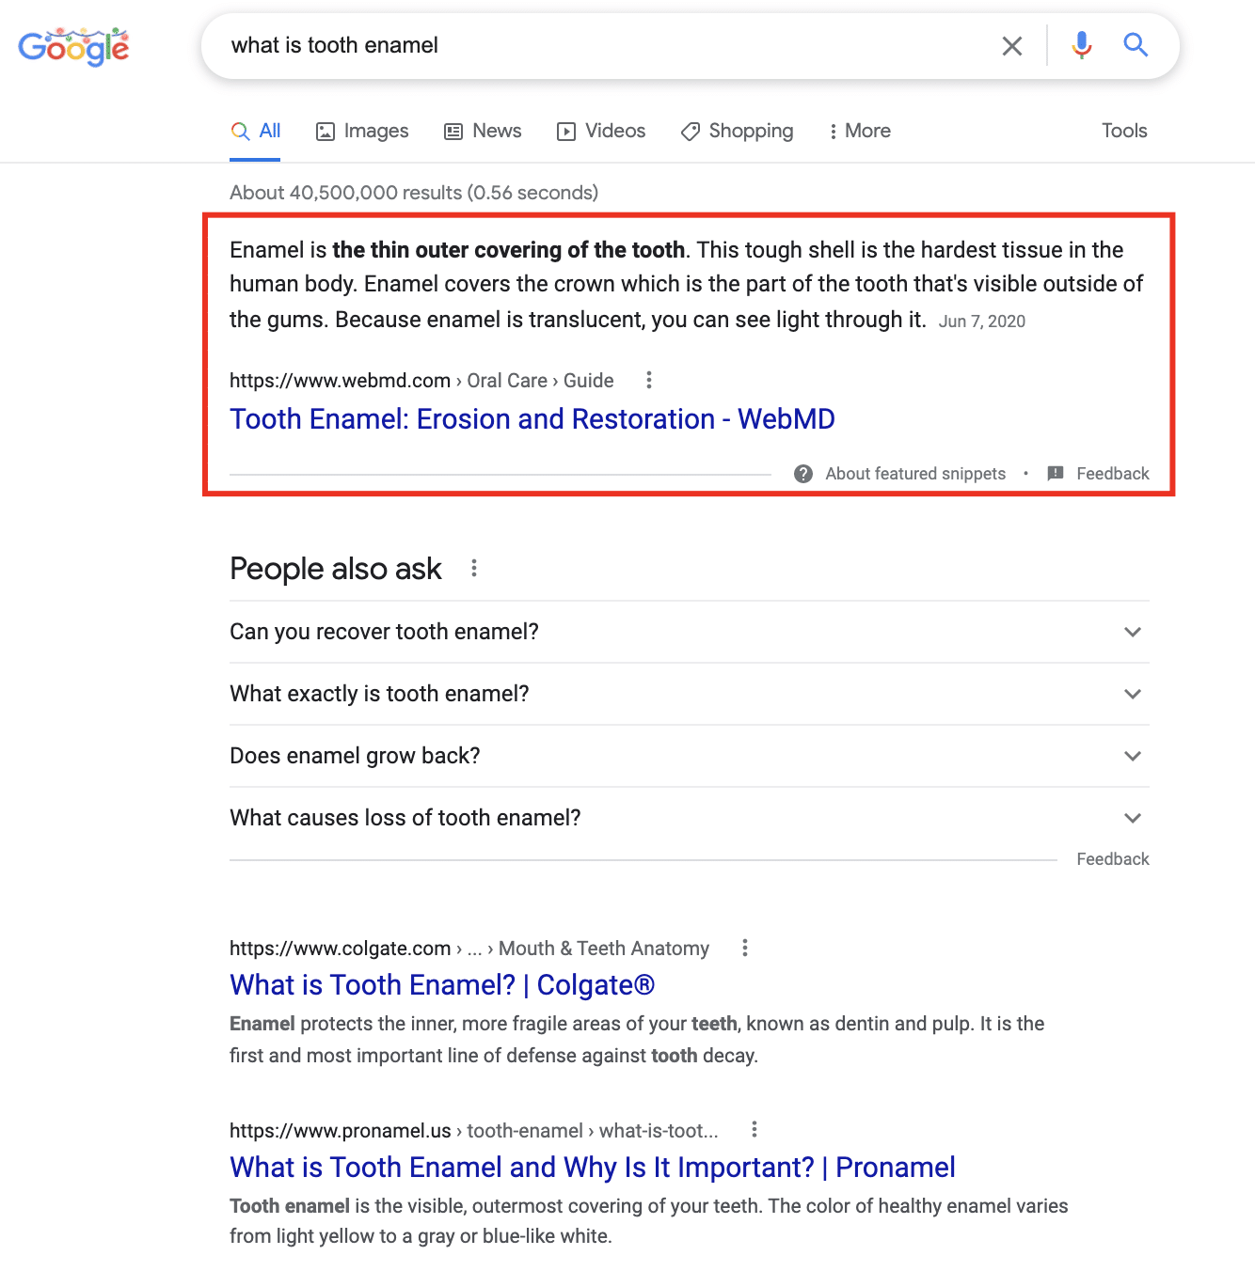The image size is (1255, 1271).
Task: Open three-dot menu beside the Colgate result URL
Action: (x=745, y=948)
